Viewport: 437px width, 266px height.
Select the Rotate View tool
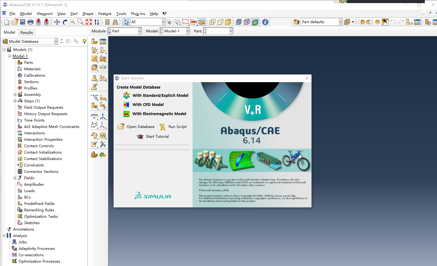pyautogui.click(x=65, y=22)
